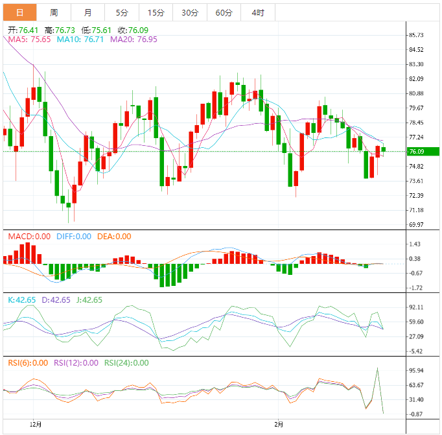
Task: Select the MACD:0.00 indicator label
Action: (x=29, y=237)
